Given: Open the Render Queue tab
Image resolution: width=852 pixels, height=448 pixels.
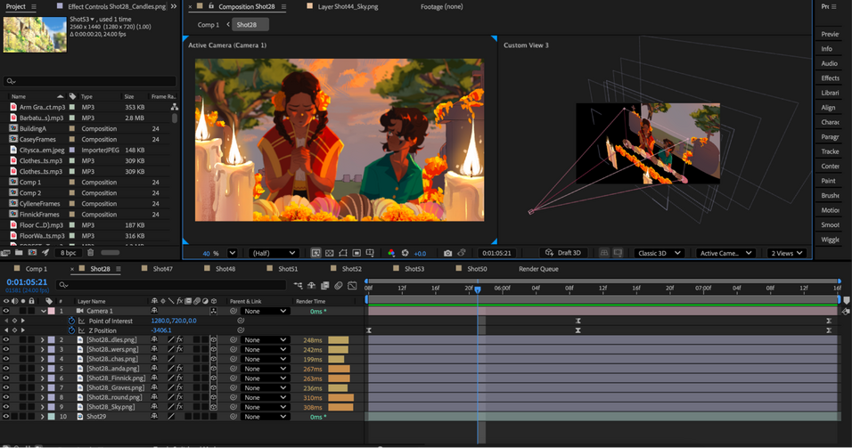Looking at the screenshot, I should [538, 269].
